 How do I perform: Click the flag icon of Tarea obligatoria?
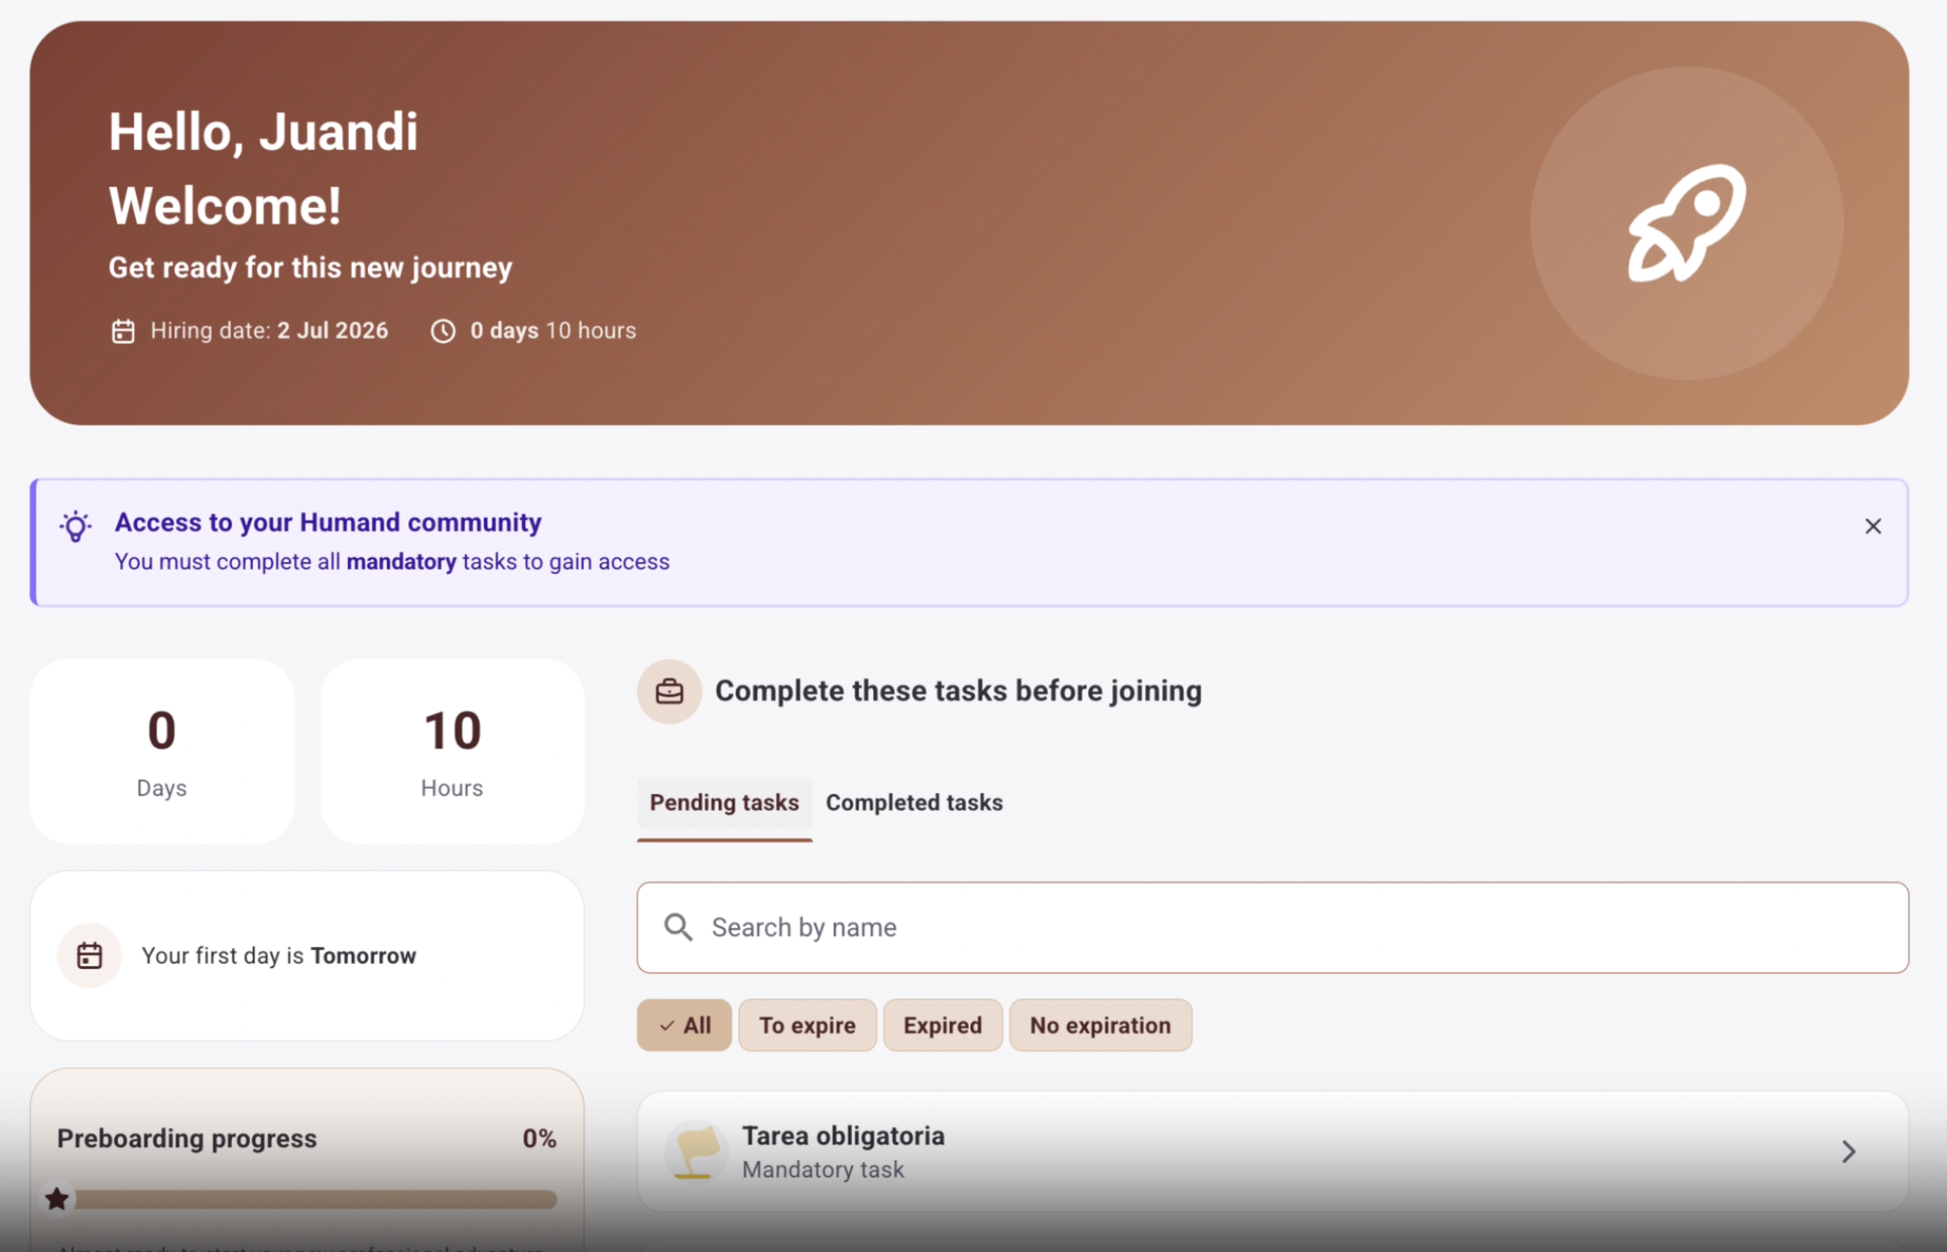[696, 1152]
